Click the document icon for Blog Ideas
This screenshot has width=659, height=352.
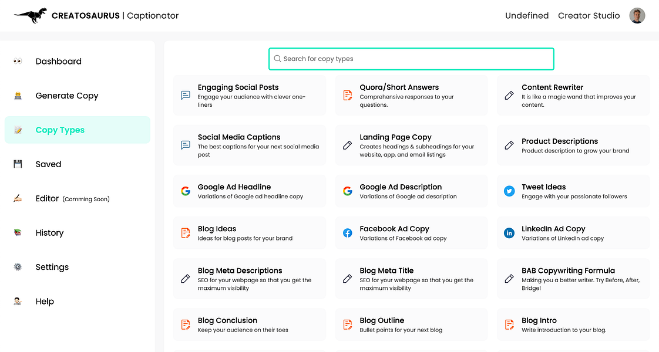coord(186,233)
